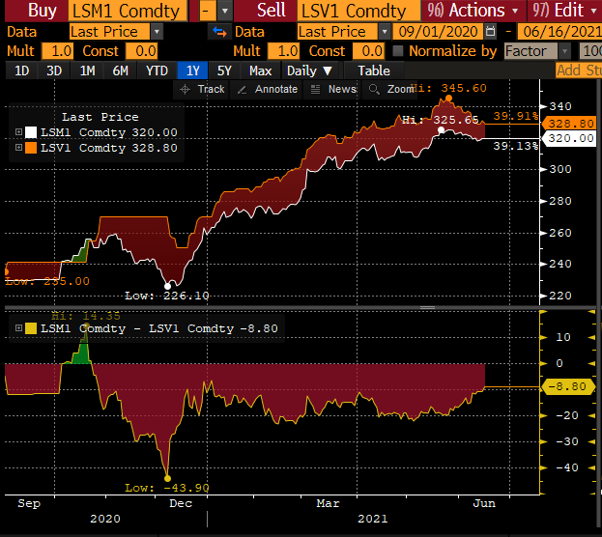Open the Actions menu
The image size is (602, 537).
467,11
